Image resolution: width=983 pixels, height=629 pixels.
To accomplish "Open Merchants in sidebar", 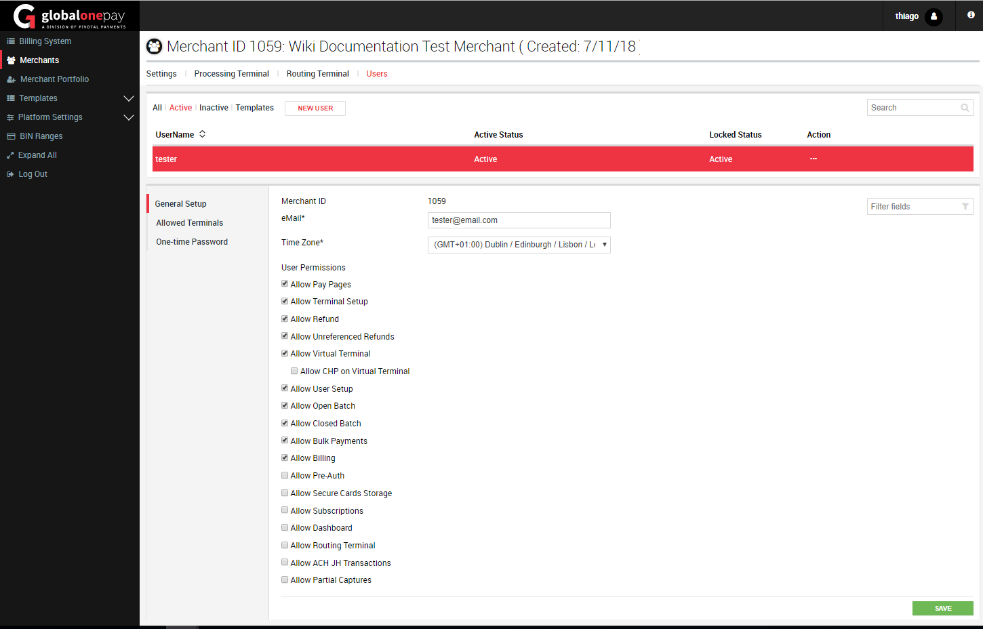I will point(39,60).
